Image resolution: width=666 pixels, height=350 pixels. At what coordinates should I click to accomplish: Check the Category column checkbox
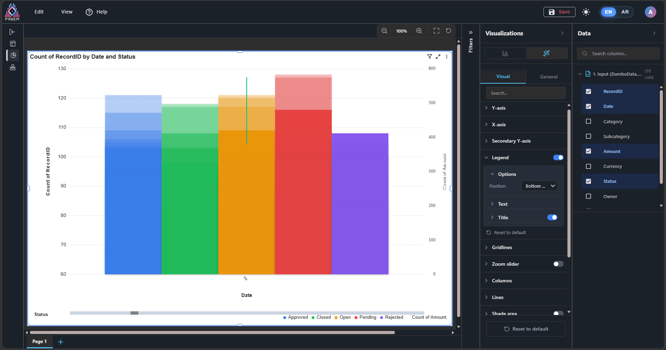coord(588,121)
